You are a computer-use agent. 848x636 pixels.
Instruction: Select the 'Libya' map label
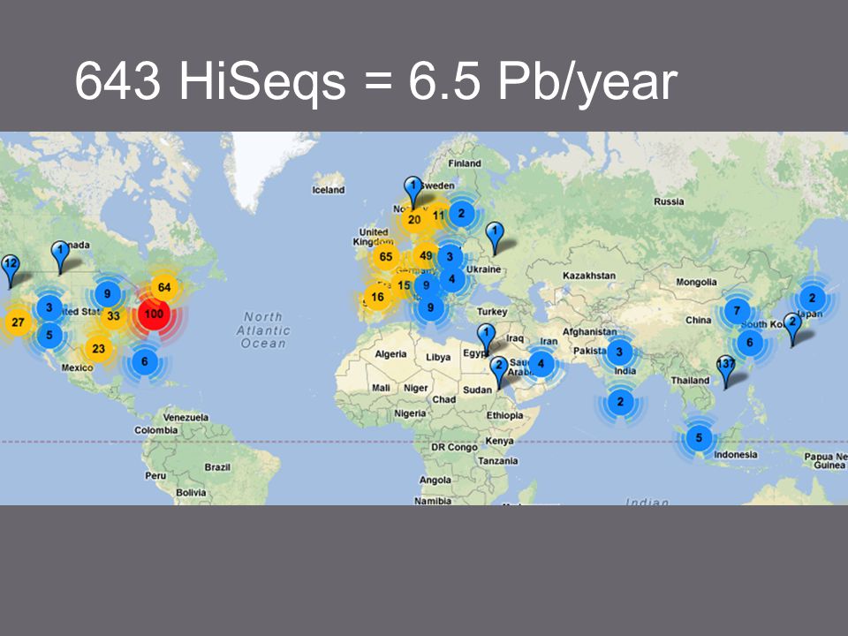point(438,358)
